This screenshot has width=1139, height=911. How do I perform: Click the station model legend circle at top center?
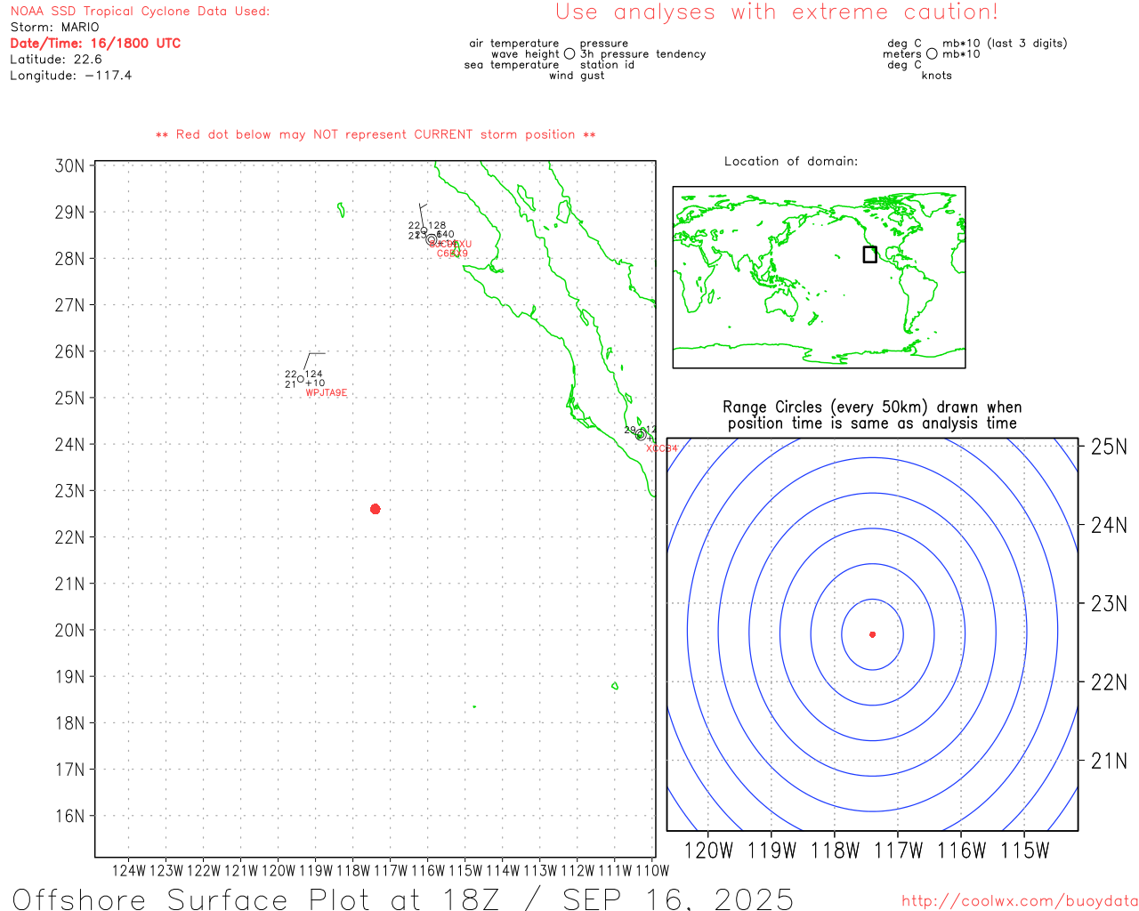coord(569,53)
